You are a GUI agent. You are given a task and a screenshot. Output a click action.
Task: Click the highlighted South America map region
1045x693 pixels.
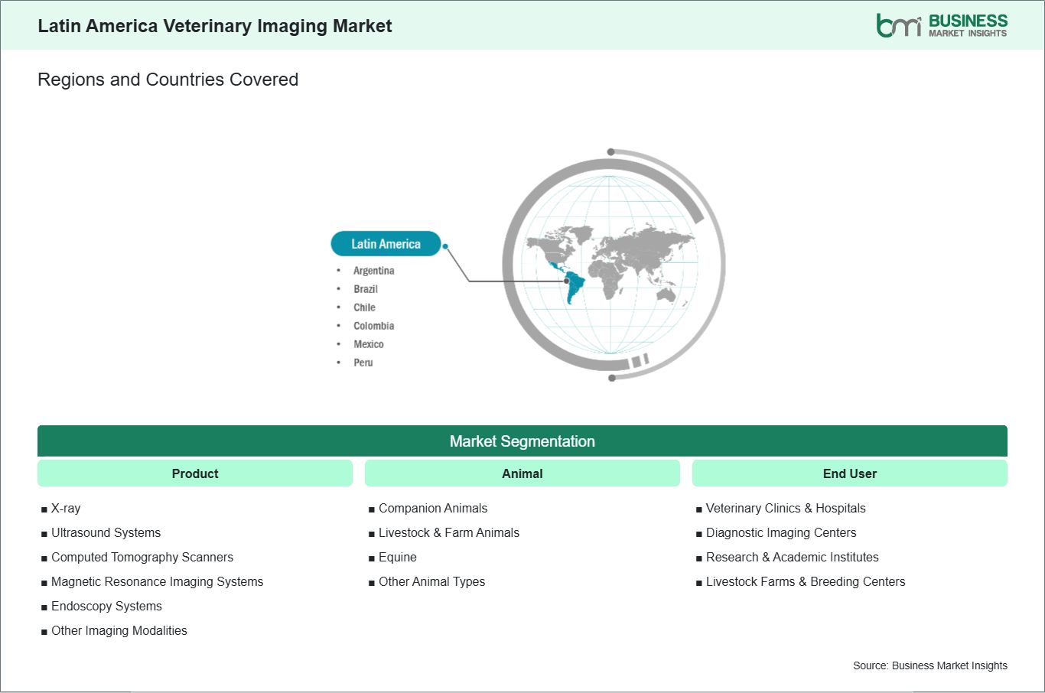click(574, 287)
